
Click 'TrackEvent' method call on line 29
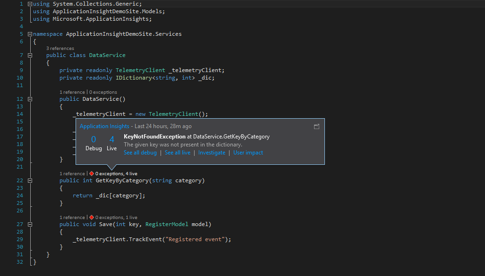point(145,239)
